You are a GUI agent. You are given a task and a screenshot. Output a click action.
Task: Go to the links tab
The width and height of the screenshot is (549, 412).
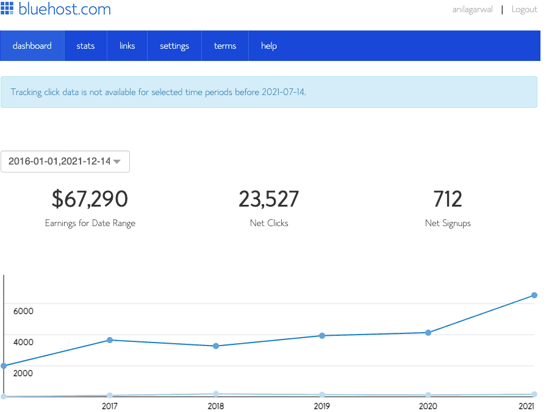(x=127, y=46)
